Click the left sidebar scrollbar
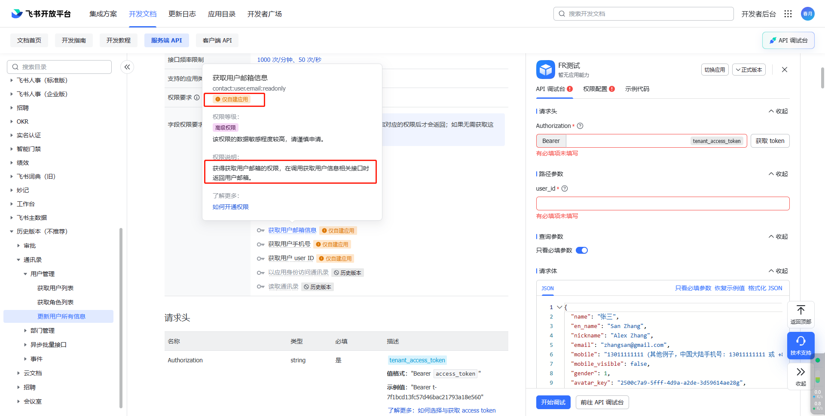This screenshot has width=825, height=416. pyautogui.click(x=121, y=318)
